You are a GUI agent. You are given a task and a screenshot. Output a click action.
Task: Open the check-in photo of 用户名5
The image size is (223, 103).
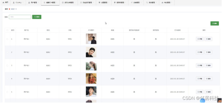coord(91,92)
